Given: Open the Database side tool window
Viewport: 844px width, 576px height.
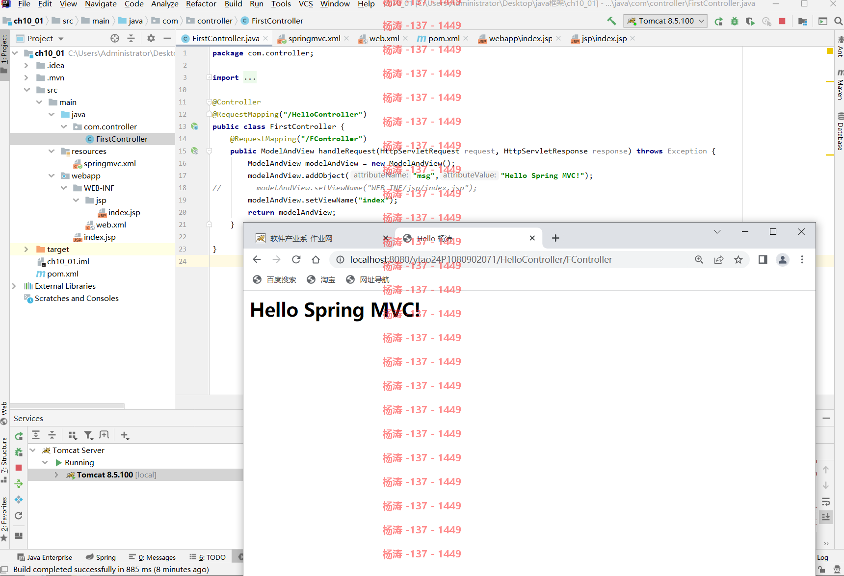Looking at the screenshot, I should click(x=840, y=131).
